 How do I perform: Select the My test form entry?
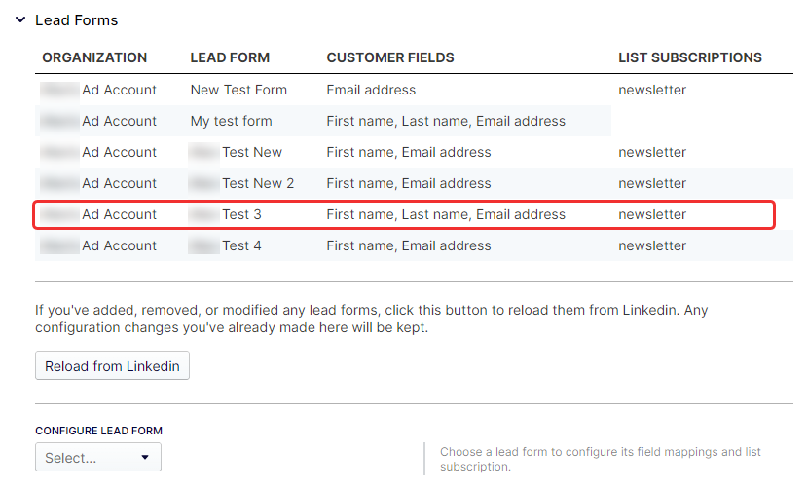pyautogui.click(x=231, y=121)
